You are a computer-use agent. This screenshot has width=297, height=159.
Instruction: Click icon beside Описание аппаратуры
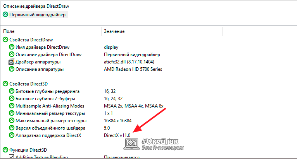(12, 69)
